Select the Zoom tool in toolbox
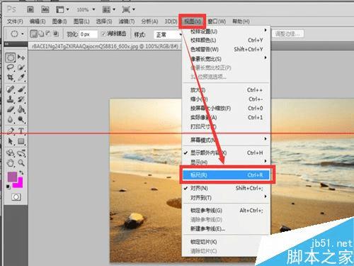Viewport: 354px width, 266px height. (21, 163)
